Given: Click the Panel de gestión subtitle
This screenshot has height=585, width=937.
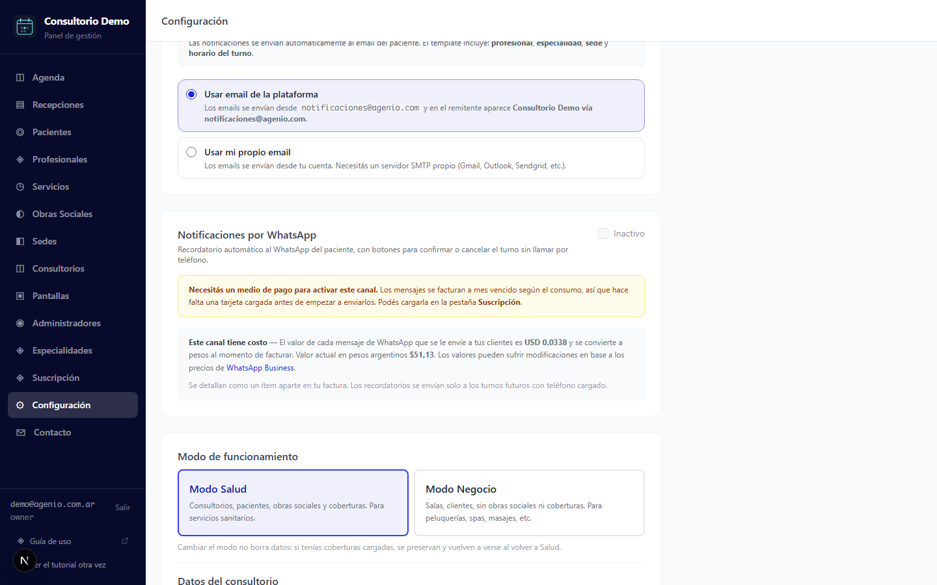Looking at the screenshot, I should pyautogui.click(x=73, y=36).
